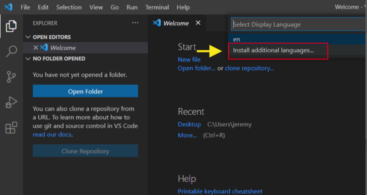Close the Welcome tab

coord(198,23)
